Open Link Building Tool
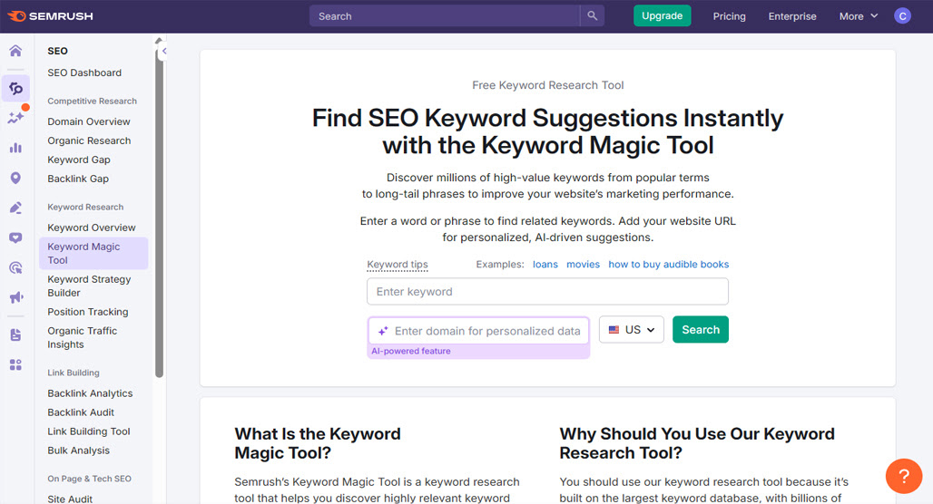The image size is (933, 504). (x=89, y=431)
